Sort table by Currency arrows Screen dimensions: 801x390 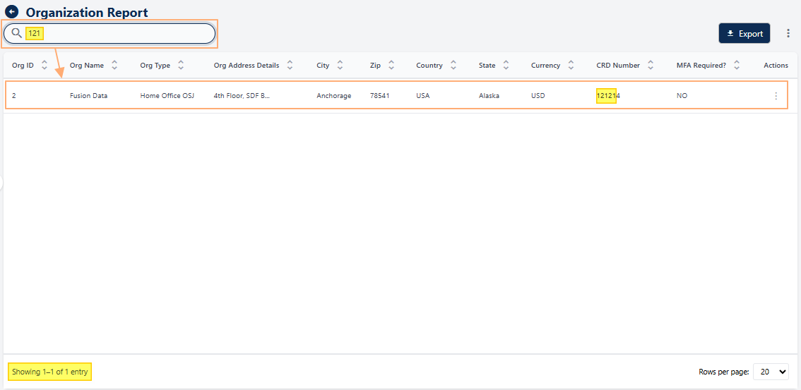click(x=571, y=66)
